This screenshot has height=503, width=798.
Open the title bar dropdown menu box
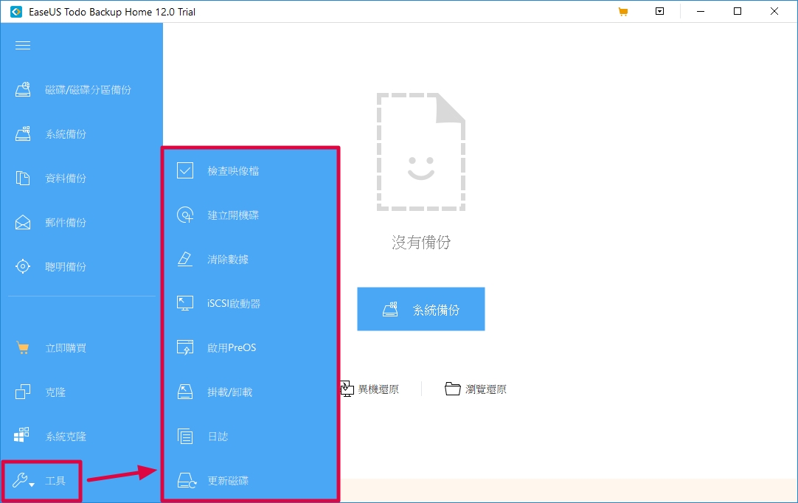tap(659, 11)
